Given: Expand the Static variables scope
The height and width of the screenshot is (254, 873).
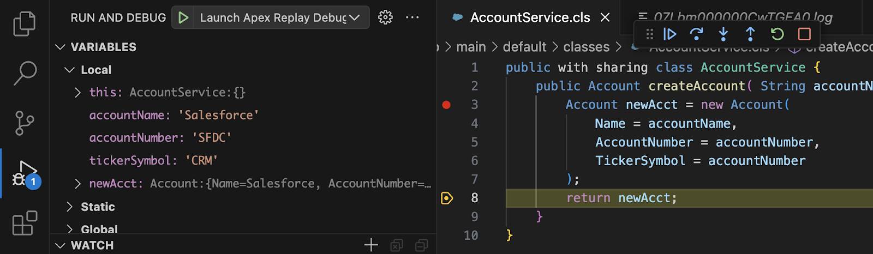Looking at the screenshot, I should click(70, 207).
